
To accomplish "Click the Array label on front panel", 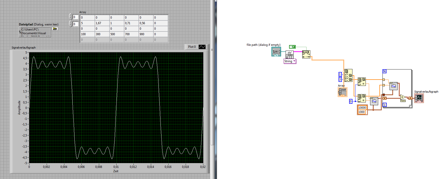I will click(x=83, y=12).
